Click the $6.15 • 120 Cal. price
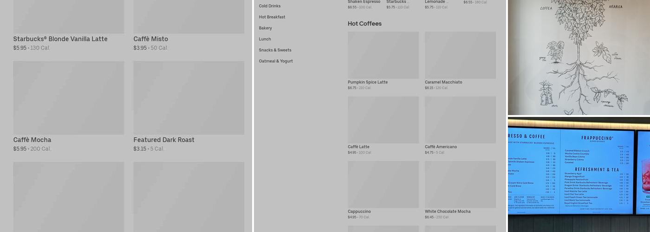 pyautogui.click(x=436, y=88)
